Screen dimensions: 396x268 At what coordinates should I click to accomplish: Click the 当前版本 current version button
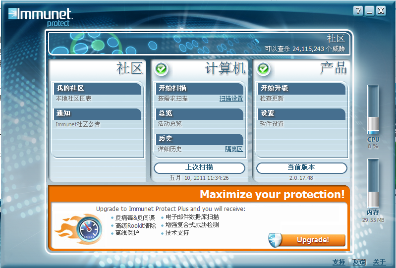click(x=301, y=168)
